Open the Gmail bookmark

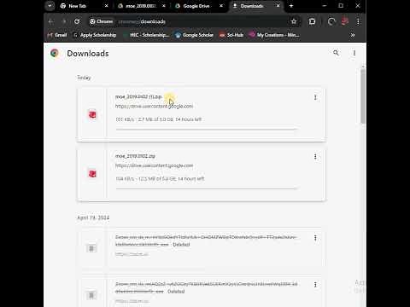click(57, 35)
